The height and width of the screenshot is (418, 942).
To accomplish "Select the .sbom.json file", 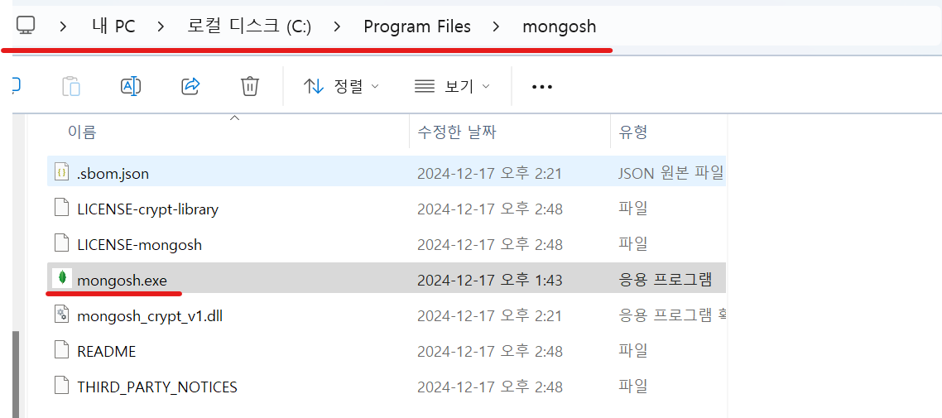I will (x=387, y=174).
